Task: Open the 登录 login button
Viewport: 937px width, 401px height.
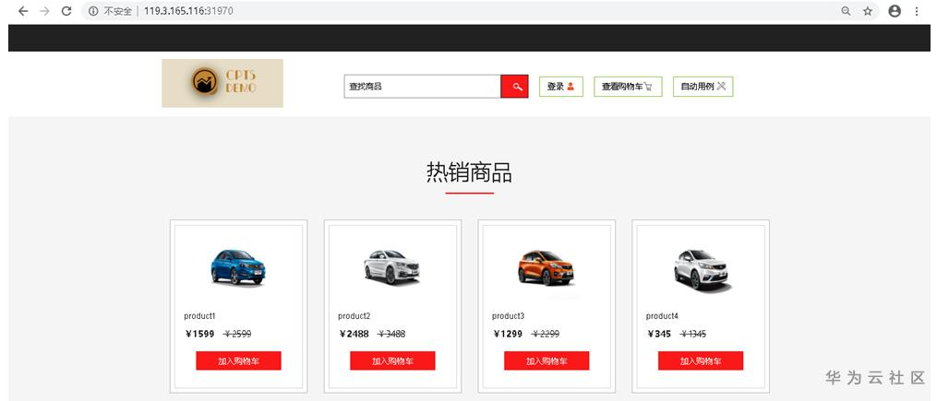Action: click(x=560, y=87)
